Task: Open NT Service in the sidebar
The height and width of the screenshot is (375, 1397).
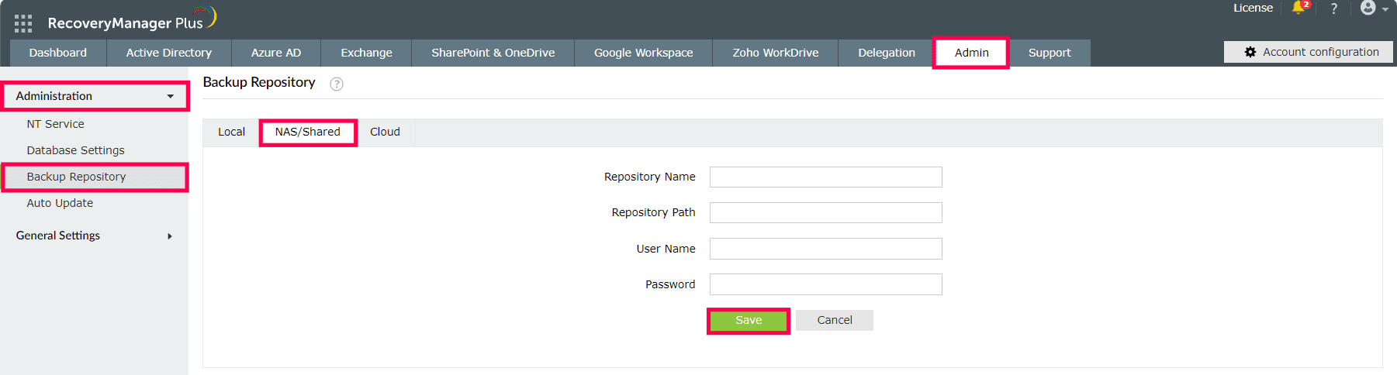Action: tap(56, 124)
